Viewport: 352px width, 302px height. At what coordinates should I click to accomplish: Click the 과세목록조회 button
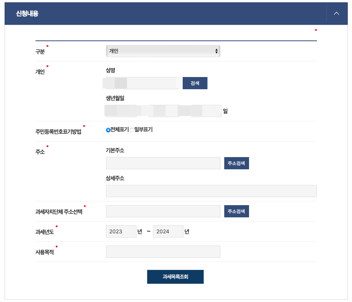coord(175,277)
